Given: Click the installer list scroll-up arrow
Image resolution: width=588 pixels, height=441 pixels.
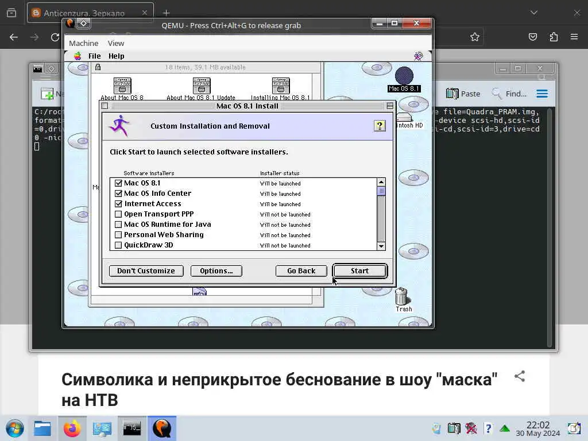Looking at the screenshot, I should pos(381,182).
